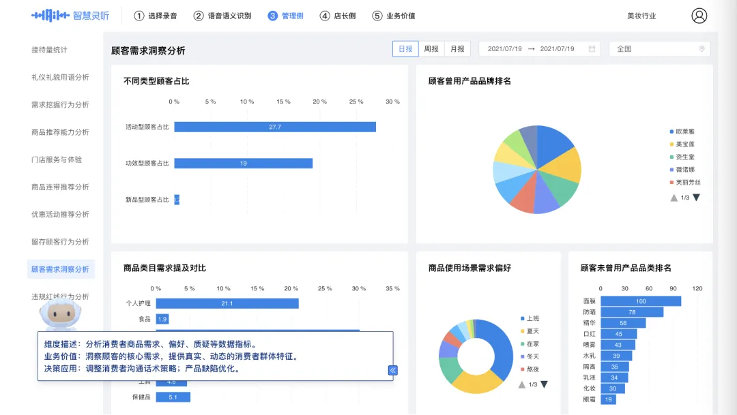This screenshot has width=737, height=415.
Task: Collapse the dimension description tooltip via « icon
Action: click(x=392, y=370)
